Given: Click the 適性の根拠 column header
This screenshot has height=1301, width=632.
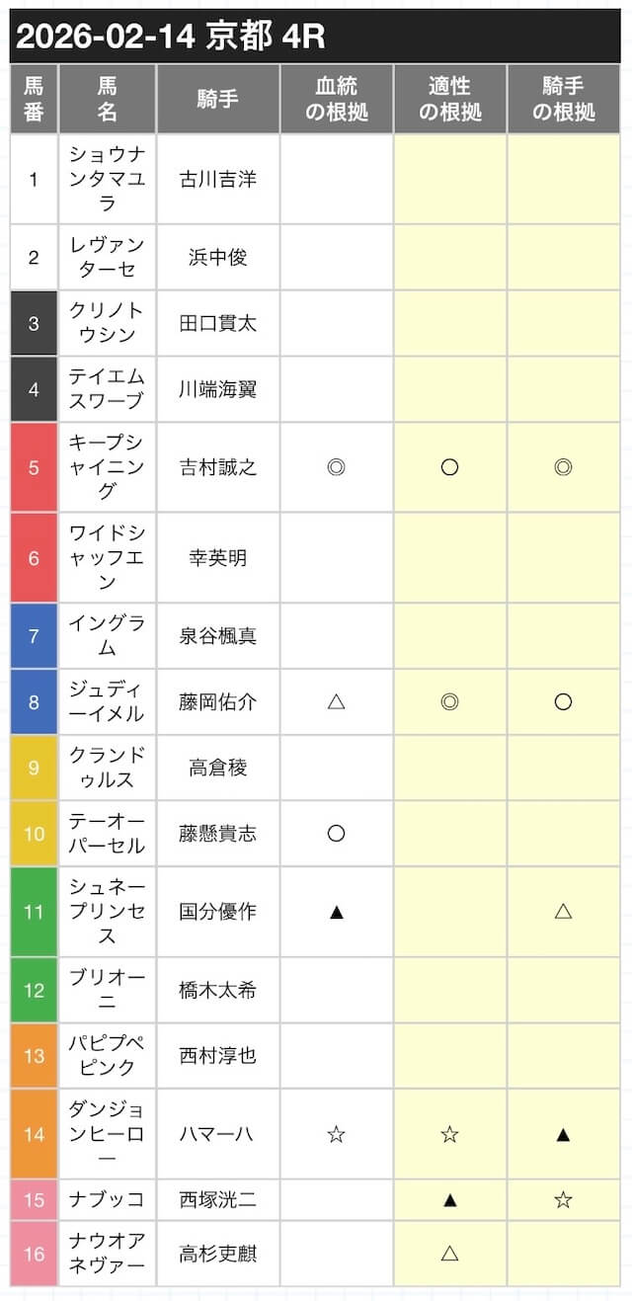Looking at the screenshot, I should [x=449, y=100].
